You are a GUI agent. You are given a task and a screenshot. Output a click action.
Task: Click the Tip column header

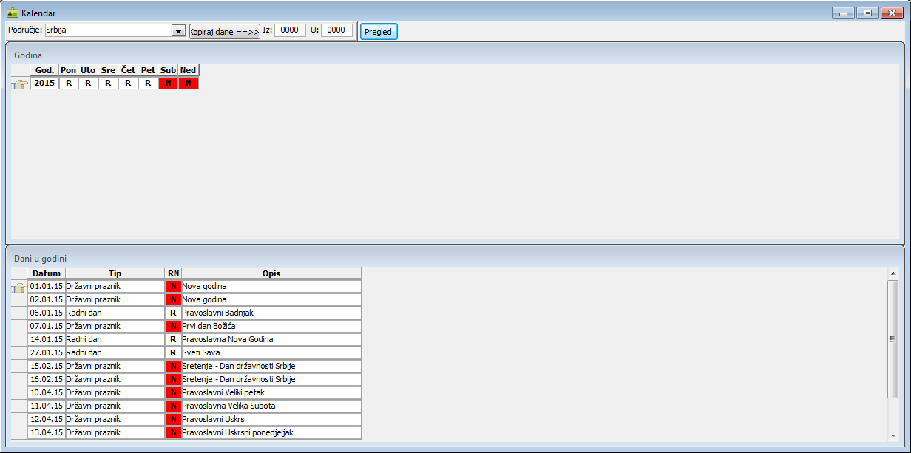coord(115,273)
